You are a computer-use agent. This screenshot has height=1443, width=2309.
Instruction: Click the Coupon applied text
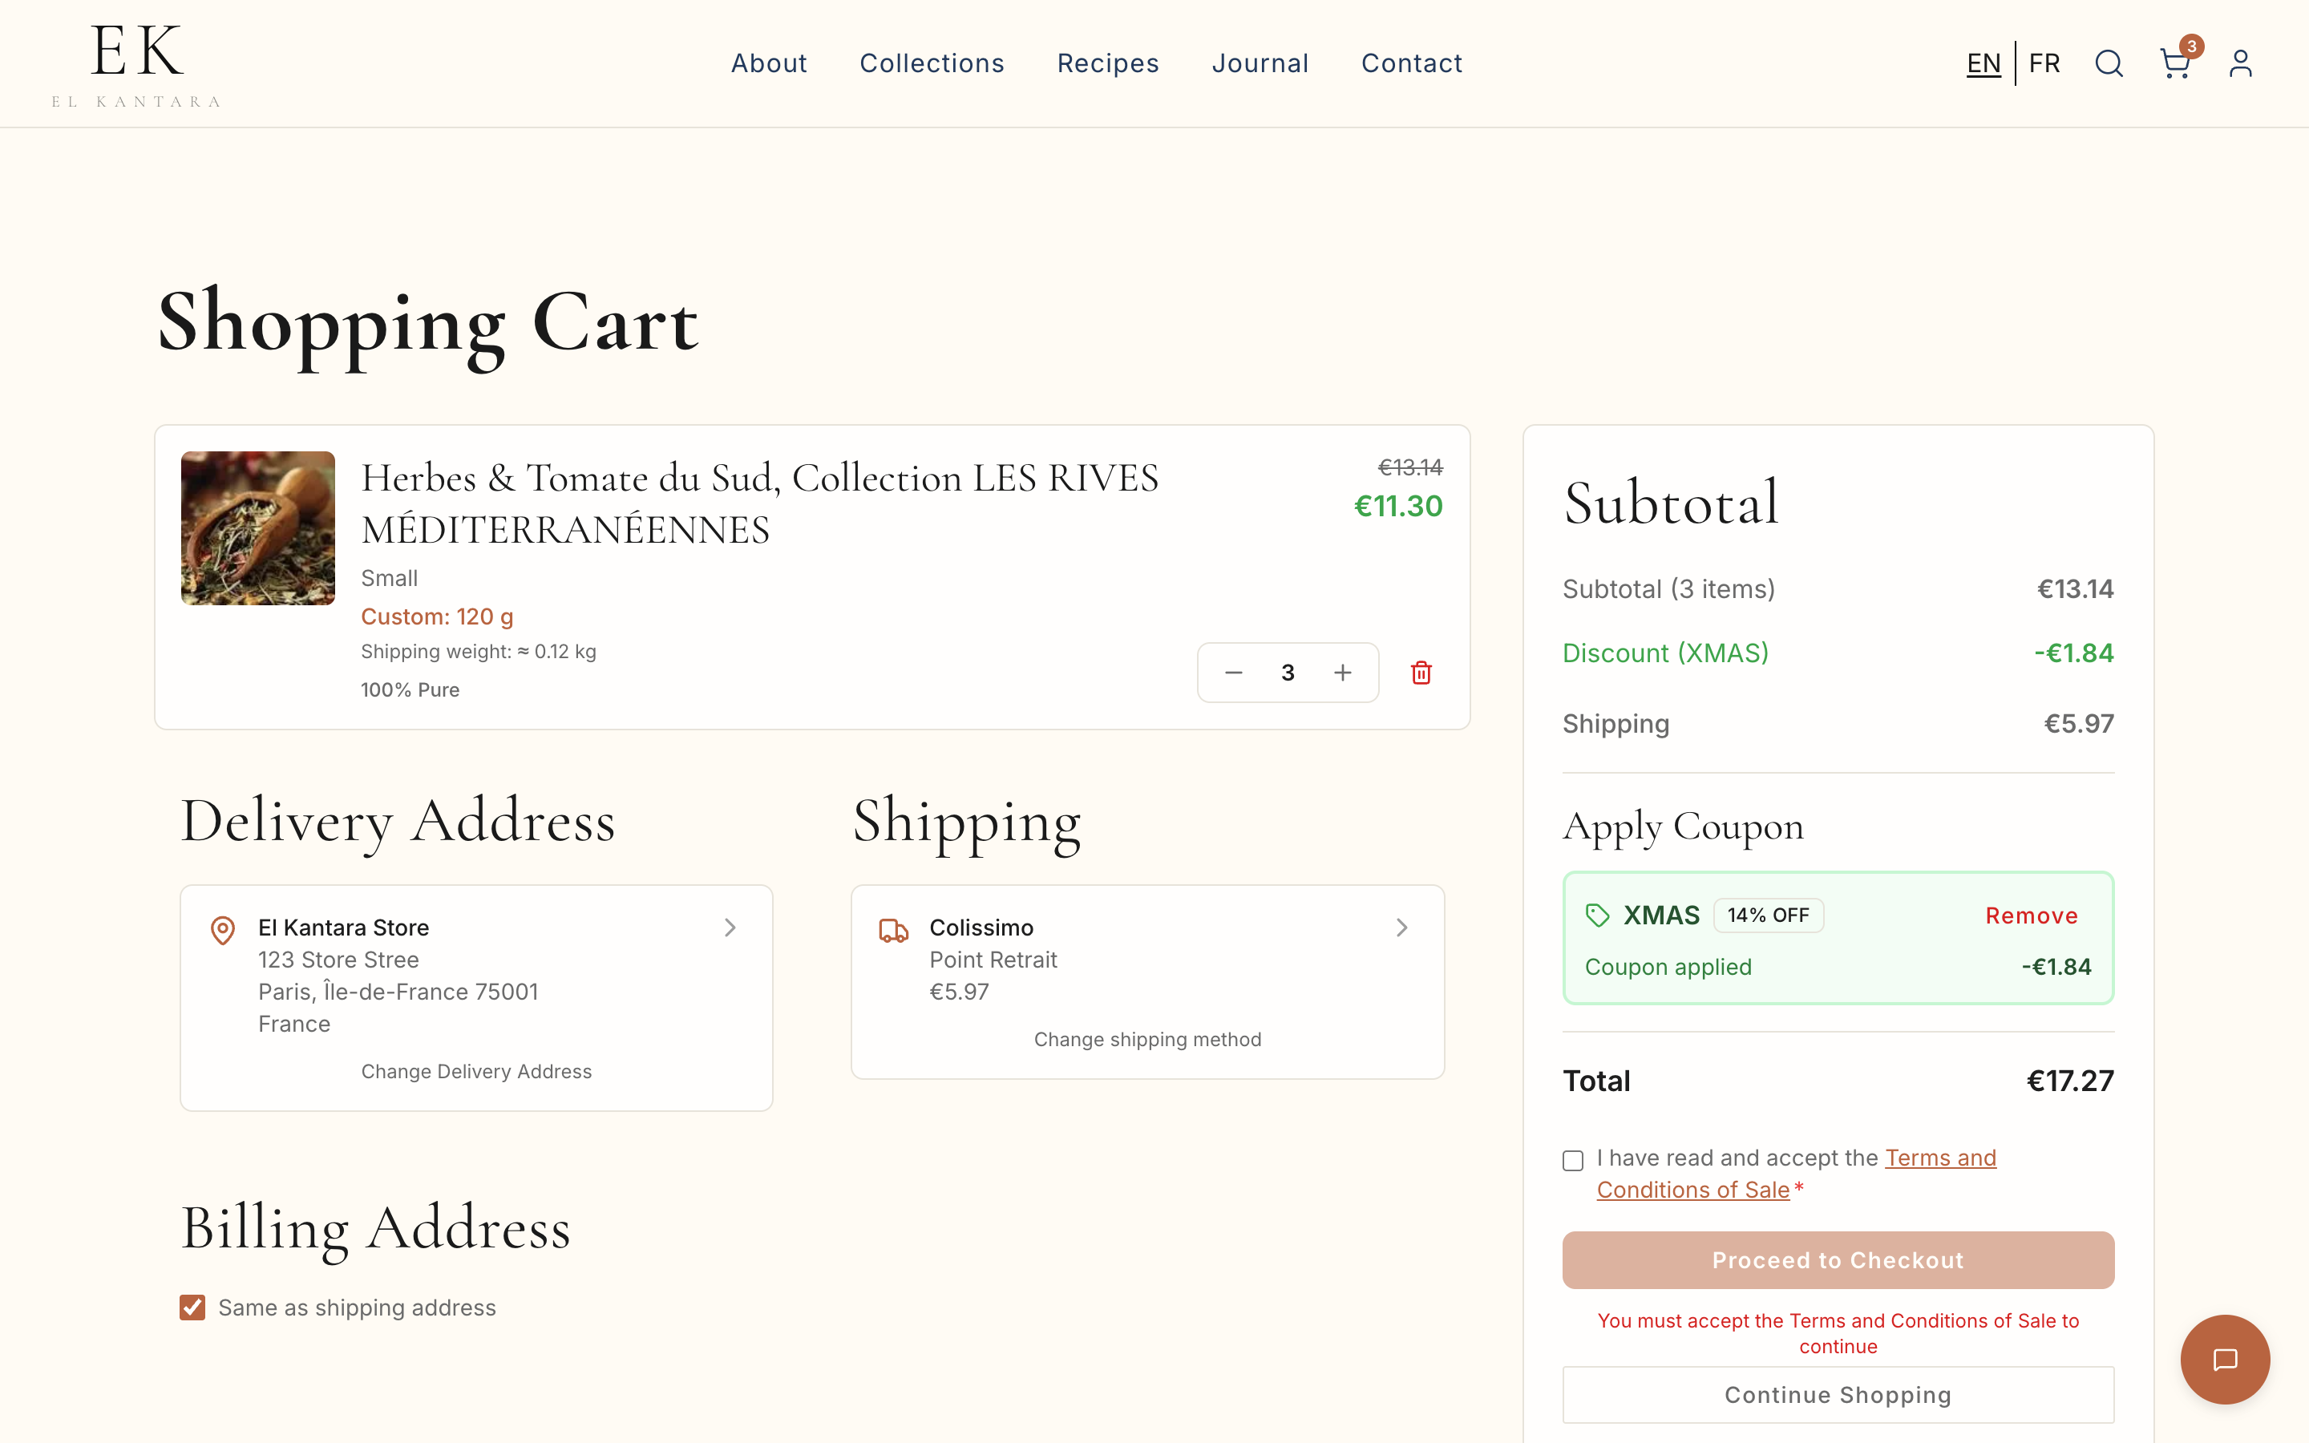click(x=1668, y=967)
